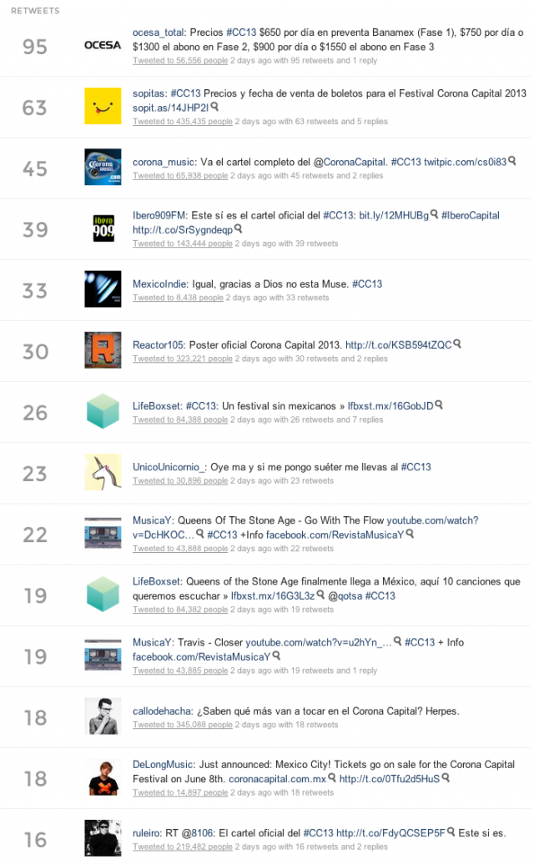The height and width of the screenshot is (864, 534).
Task: Open the Ibero 90.9 avatar
Action: [x=103, y=229]
